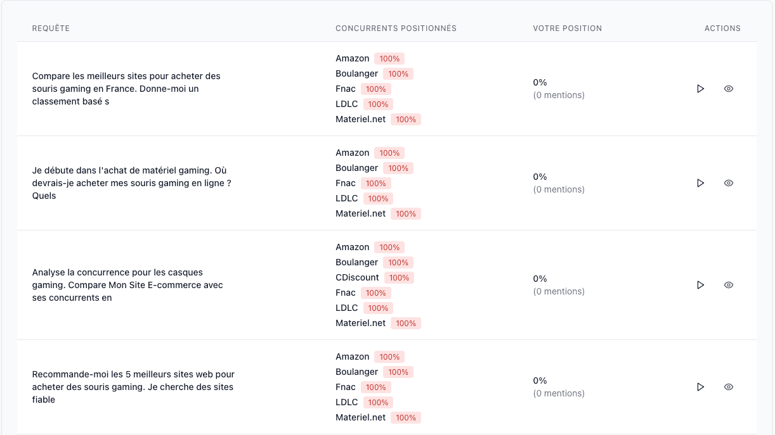Click the Materiel.net 100% badge in the last row
775x435 pixels.
406,418
